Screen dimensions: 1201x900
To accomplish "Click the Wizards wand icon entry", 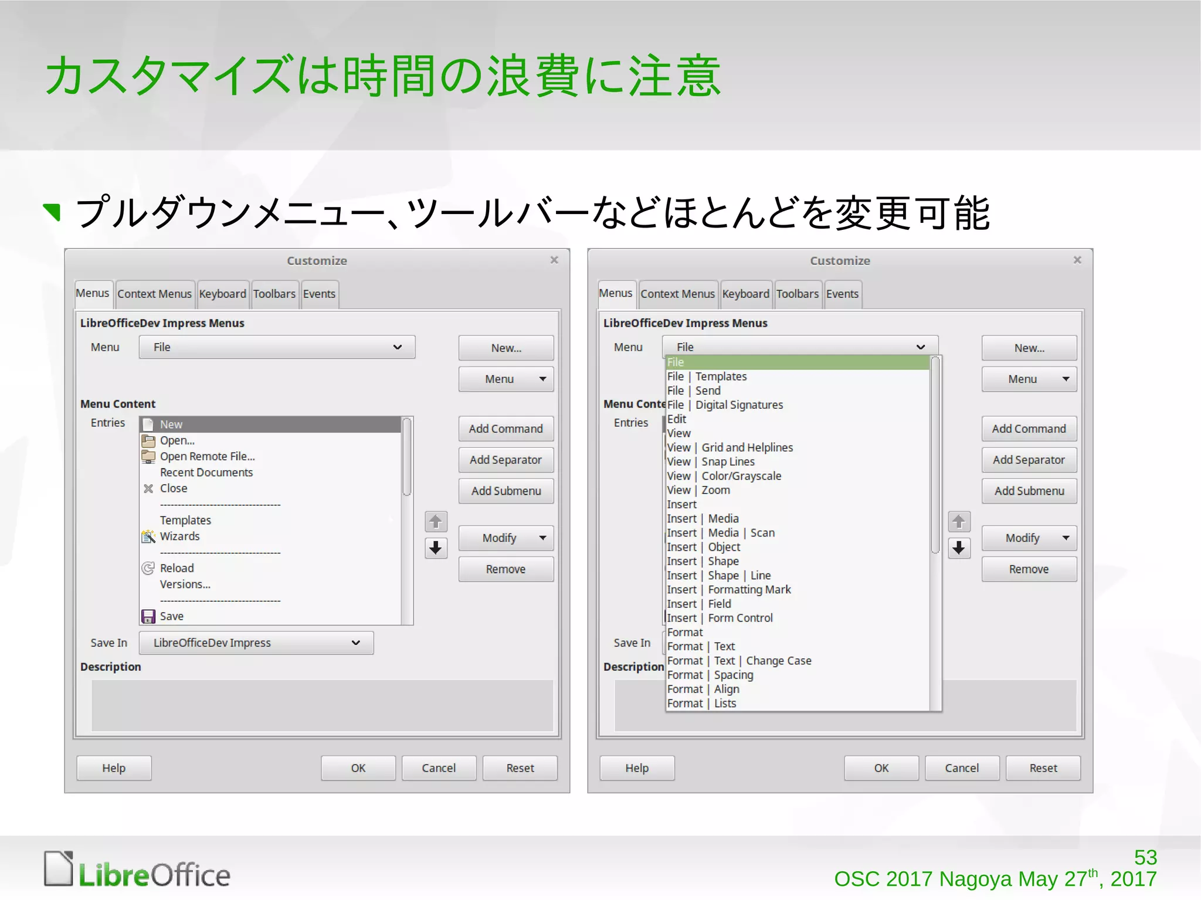I will tap(148, 536).
